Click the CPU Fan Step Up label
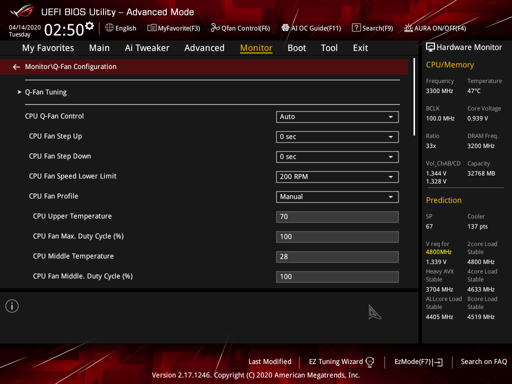Screen dimensions: 512x384 tap(55, 136)
